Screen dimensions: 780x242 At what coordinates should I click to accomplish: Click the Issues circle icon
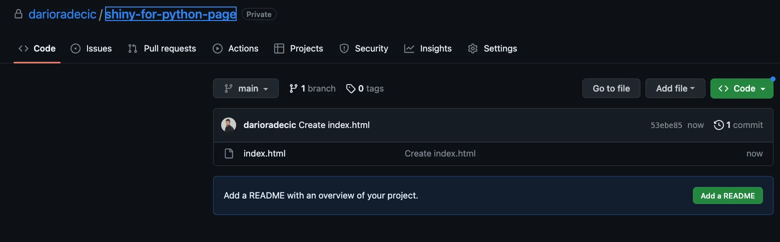click(x=76, y=48)
